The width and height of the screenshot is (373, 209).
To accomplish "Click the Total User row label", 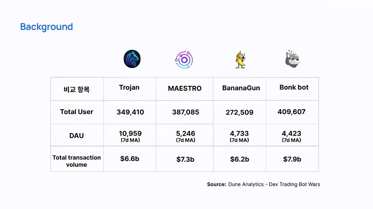I will [77, 111].
